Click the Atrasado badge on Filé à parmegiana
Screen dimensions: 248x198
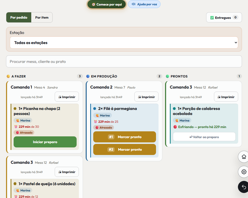pyautogui.click(x=104, y=128)
